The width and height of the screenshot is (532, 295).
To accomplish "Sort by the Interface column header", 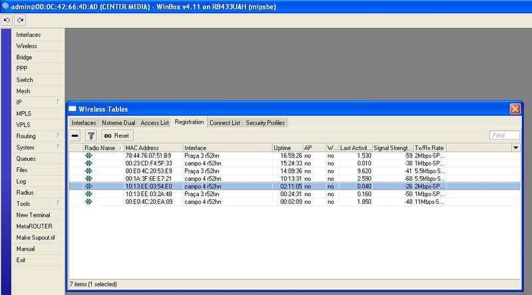I will pos(227,148).
